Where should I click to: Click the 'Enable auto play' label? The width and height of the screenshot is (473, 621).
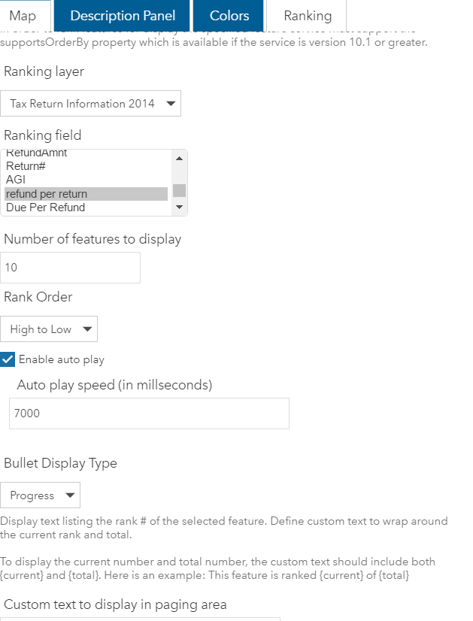pos(62,359)
